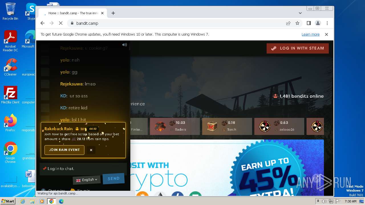
Task: Click '1,481 bandits online' text
Action: (x=302, y=96)
